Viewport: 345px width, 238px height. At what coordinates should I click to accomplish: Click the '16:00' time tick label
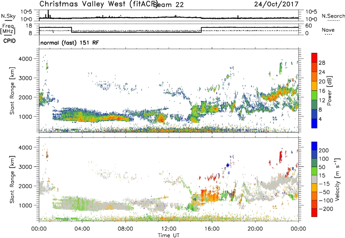click(x=212, y=229)
